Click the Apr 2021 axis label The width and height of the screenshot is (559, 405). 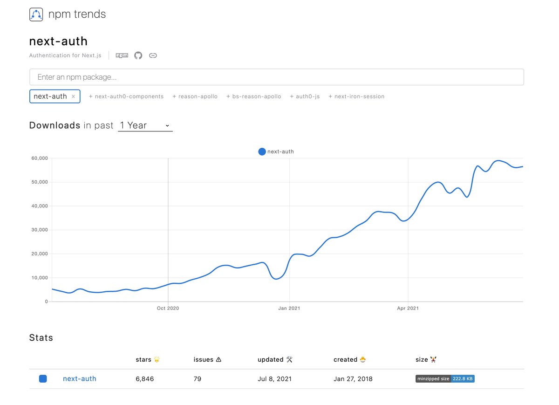tap(408, 308)
